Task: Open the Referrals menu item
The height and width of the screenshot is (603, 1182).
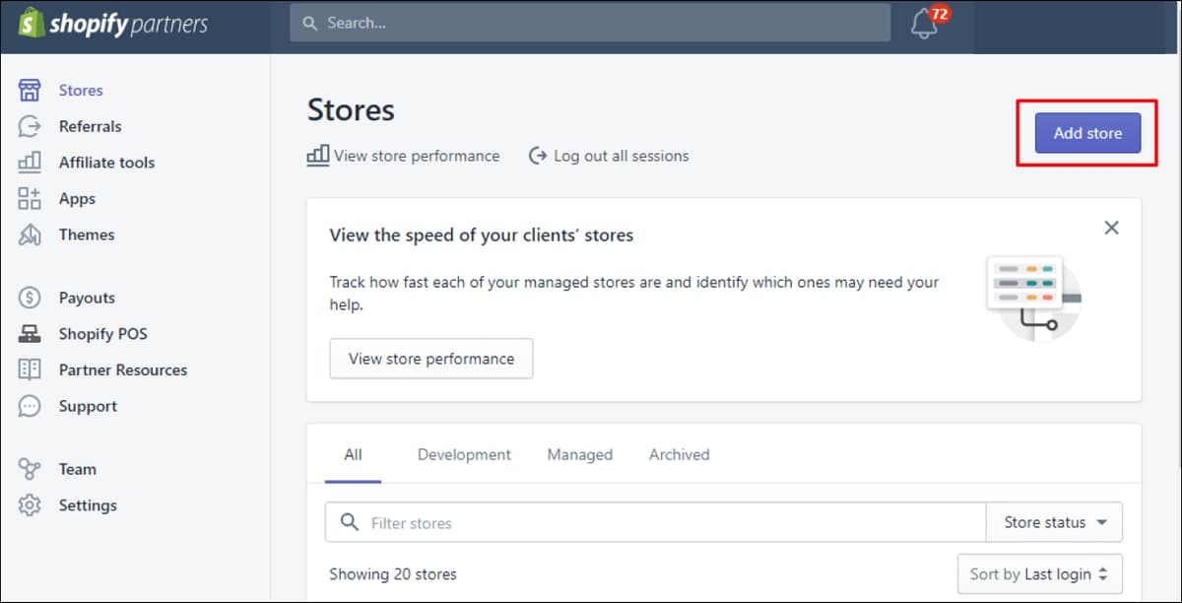Action: (90, 126)
